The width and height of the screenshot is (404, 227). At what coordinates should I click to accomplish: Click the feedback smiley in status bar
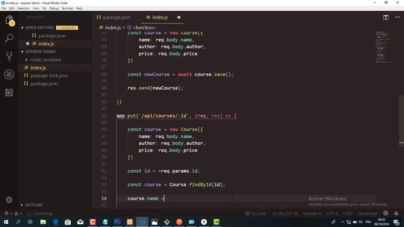(x=386, y=213)
